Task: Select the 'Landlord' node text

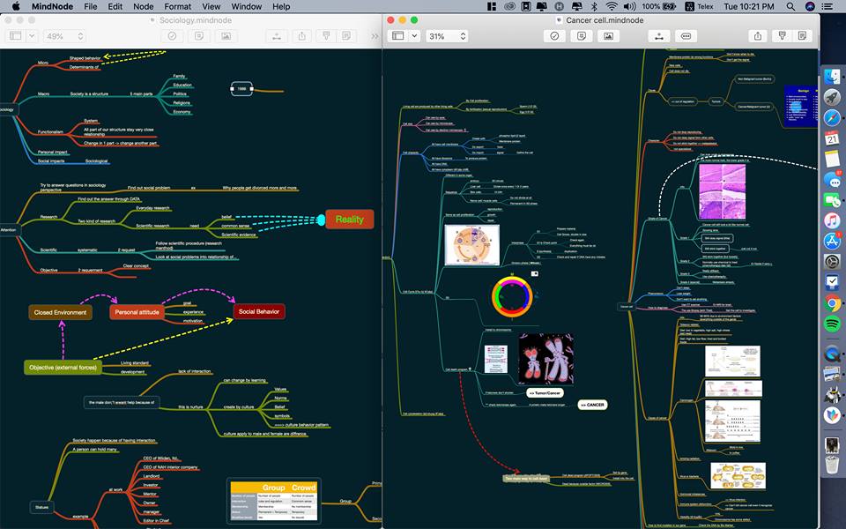Action: pos(152,476)
